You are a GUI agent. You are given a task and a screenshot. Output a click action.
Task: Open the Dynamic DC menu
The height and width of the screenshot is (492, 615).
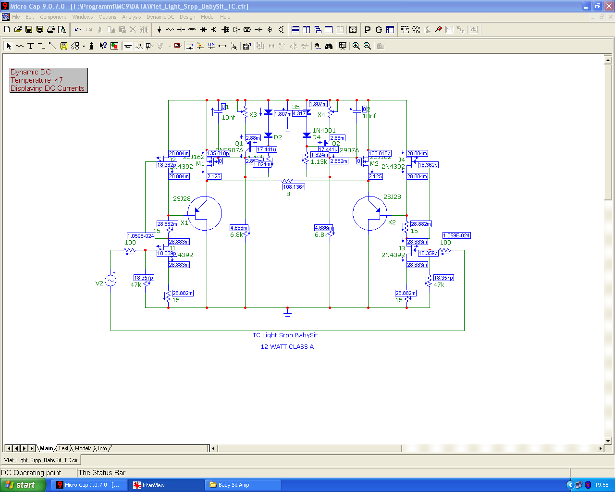coord(160,17)
